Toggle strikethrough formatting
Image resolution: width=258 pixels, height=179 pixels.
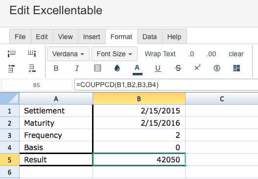pyautogui.click(x=178, y=68)
